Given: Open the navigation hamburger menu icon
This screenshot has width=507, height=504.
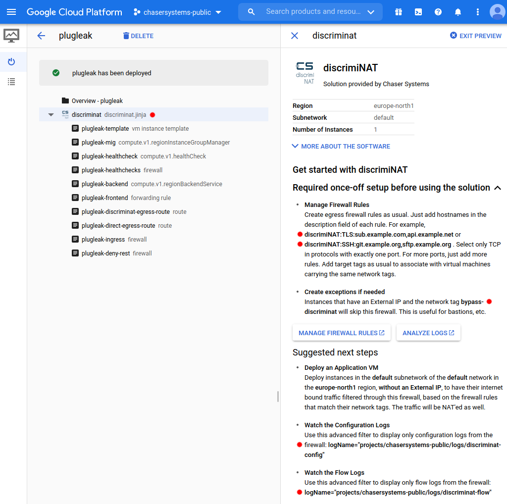Looking at the screenshot, I should point(12,12).
